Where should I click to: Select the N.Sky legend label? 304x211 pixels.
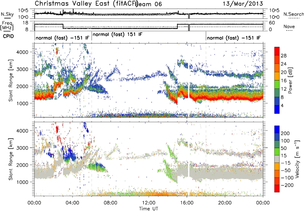pyautogui.click(x=7, y=14)
